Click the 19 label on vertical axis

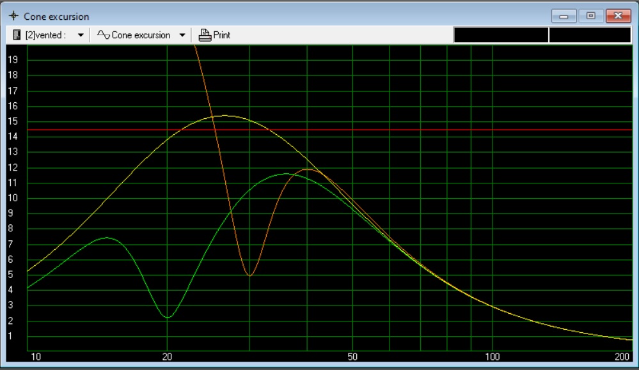tap(13, 59)
